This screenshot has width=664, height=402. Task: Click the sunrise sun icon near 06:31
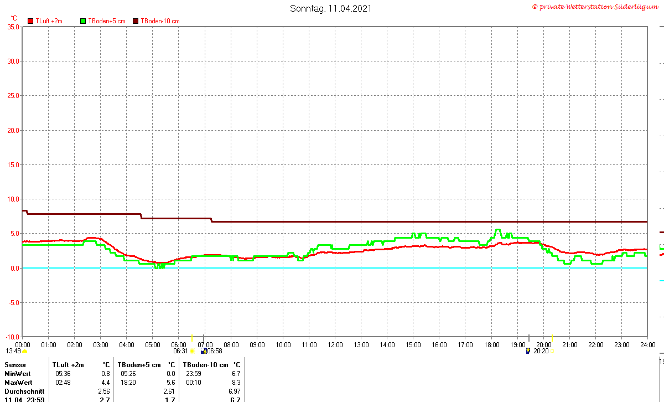192,351
